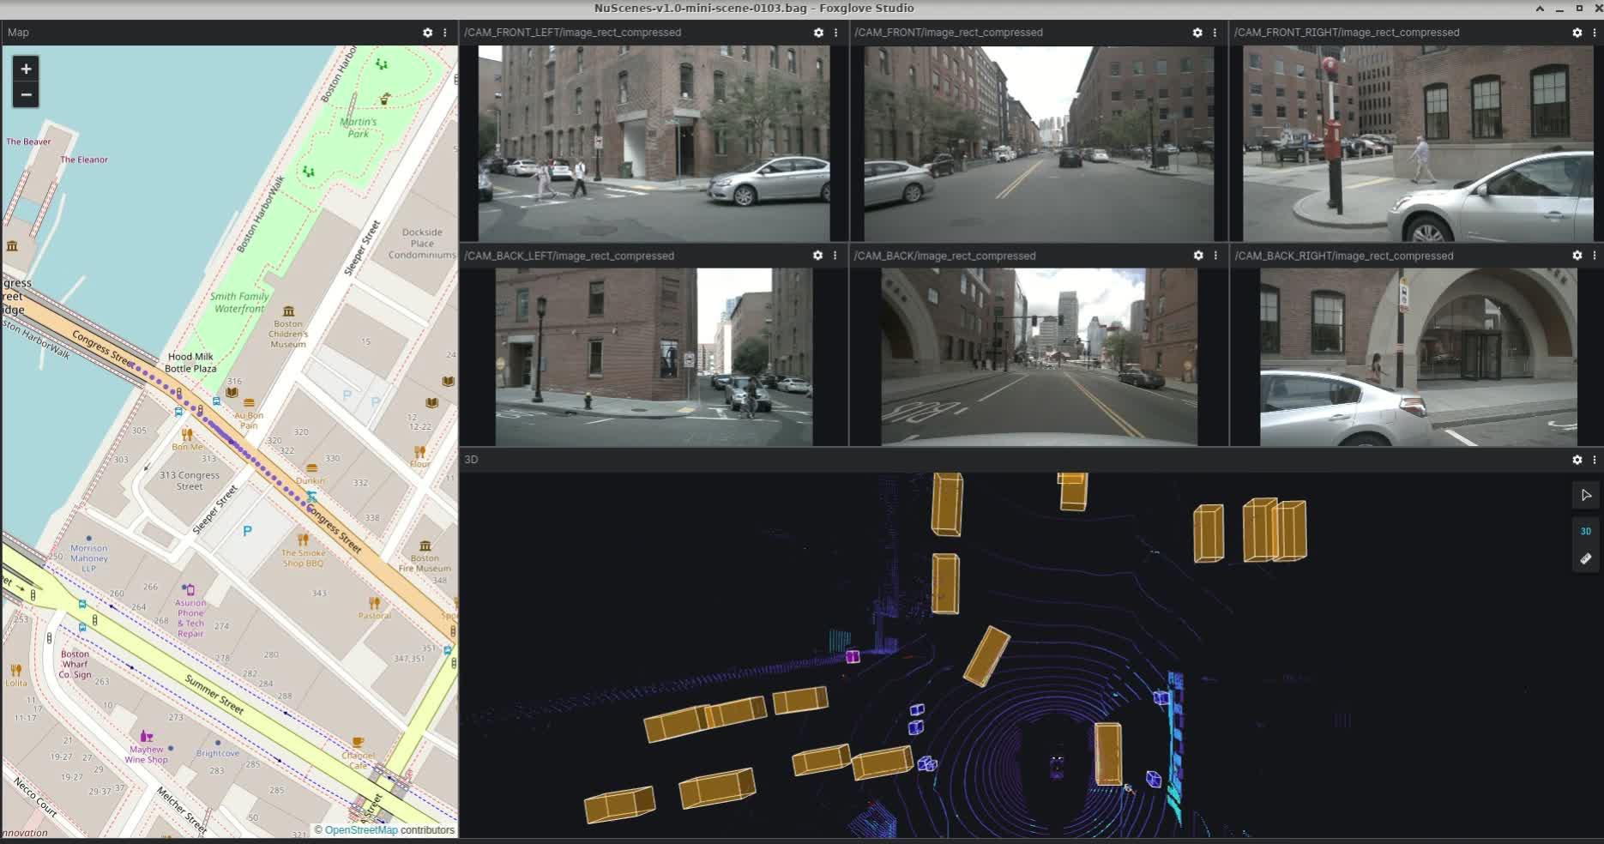Activate the selection arrow tool in the 3D panel
Viewport: 1604px width, 844px height.
coord(1585,495)
